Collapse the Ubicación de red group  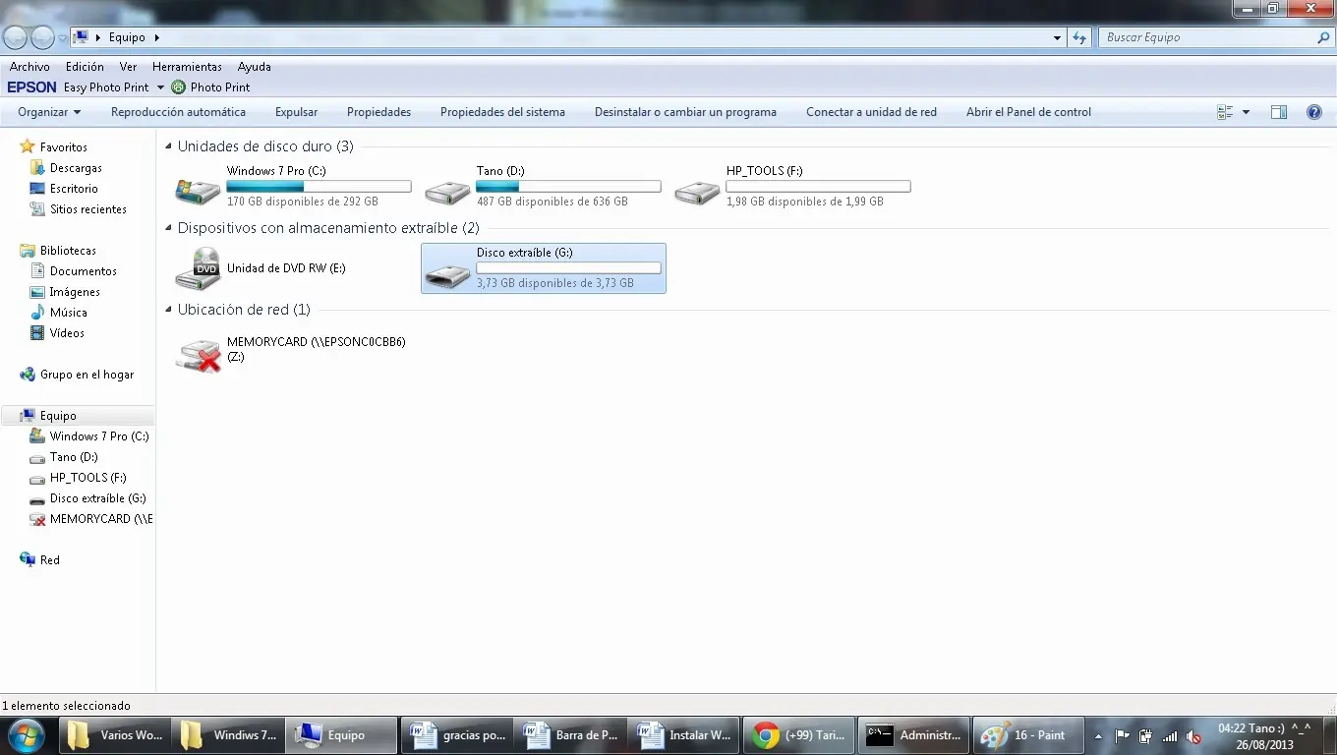coord(169,310)
